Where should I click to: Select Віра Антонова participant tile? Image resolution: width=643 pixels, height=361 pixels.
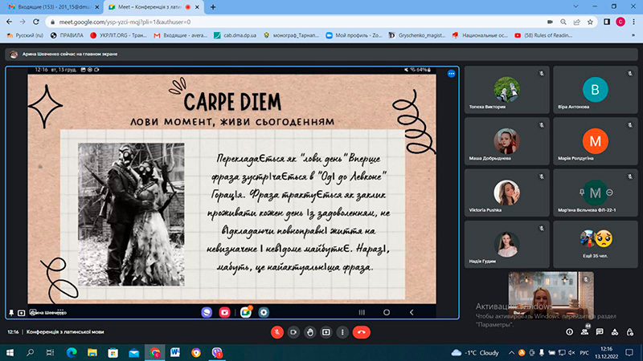[x=596, y=92]
